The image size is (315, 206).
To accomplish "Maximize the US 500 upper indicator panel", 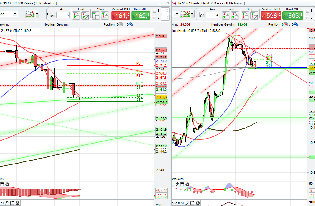I will 2,184.
